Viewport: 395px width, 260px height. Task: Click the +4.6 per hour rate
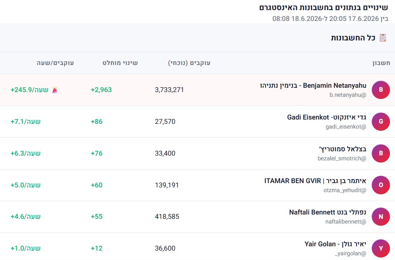point(25,217)
